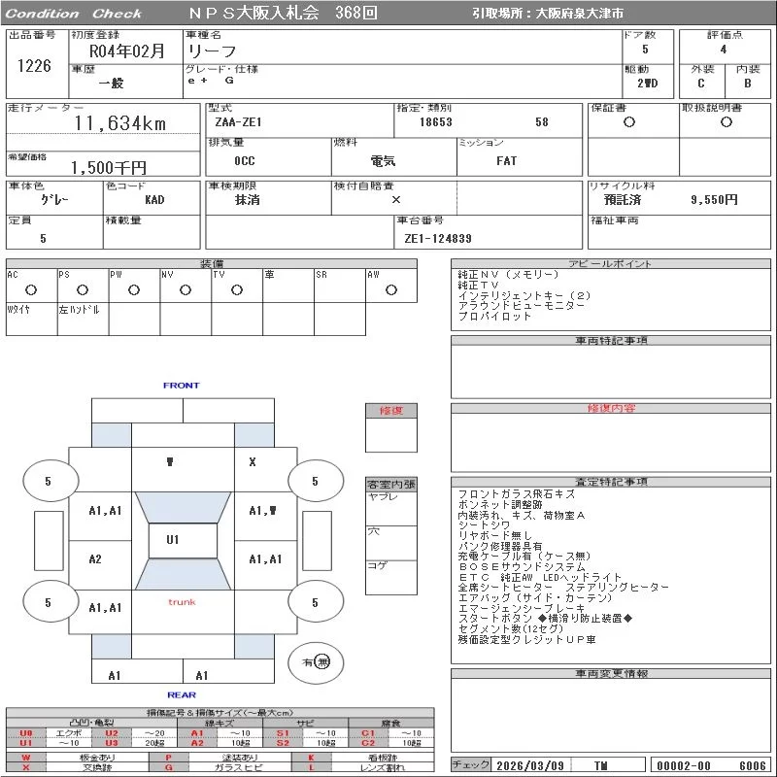The height and width of the screenshot is (777, 777).
Task: Click the X mark on car diagram
Action: pos(253,462)
